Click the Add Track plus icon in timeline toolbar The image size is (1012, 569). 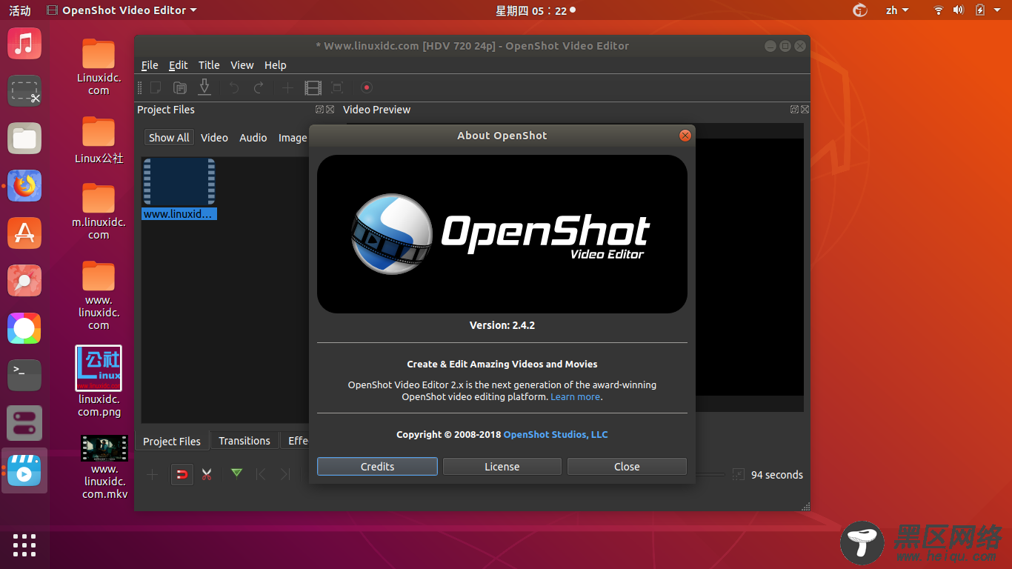153,474
